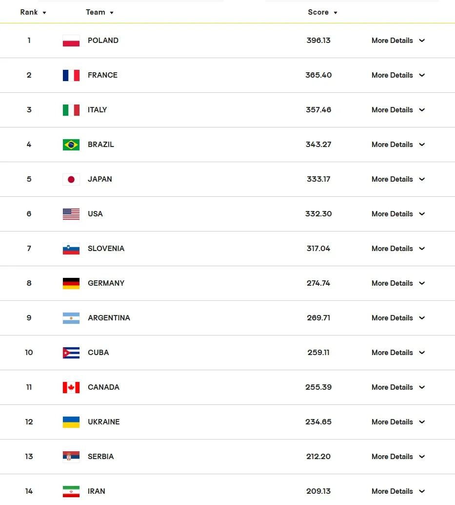Click the Canada flag icon
Screen dimensions: 455x505
(71, 388)
